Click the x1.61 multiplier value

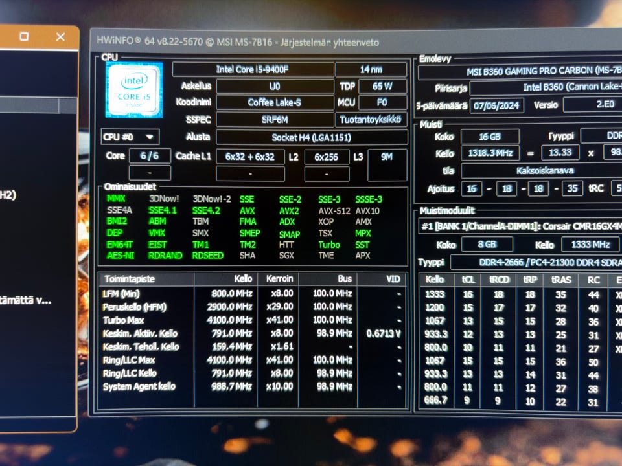tap(282, 347)
